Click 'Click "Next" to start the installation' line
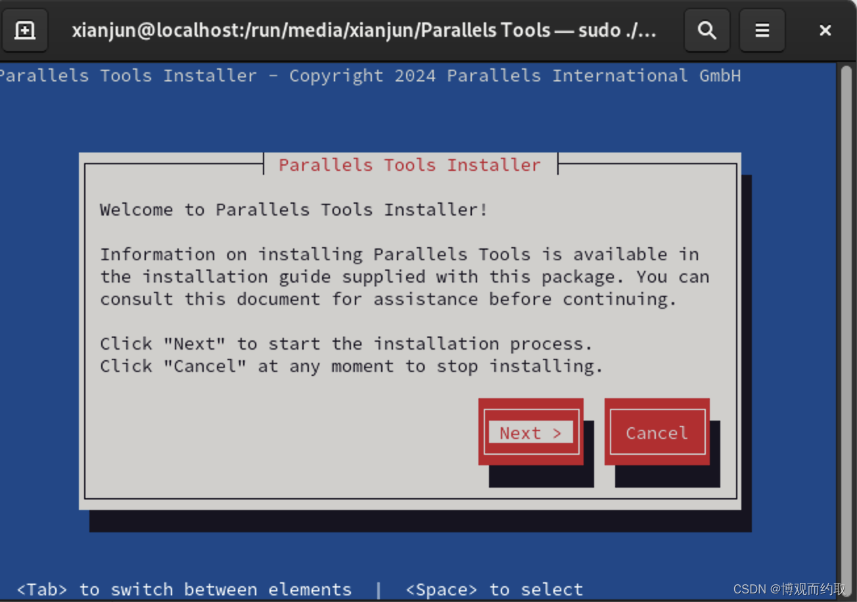 pyautogui.click(x=346, y=344)
